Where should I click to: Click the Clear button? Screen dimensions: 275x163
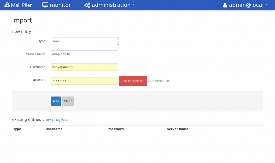(68, 101)
